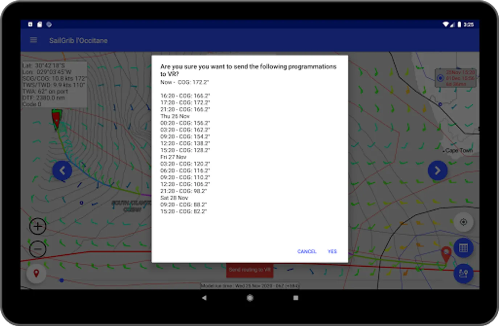Select '12:20 - COG: 138.2°' line

point(185,143)
